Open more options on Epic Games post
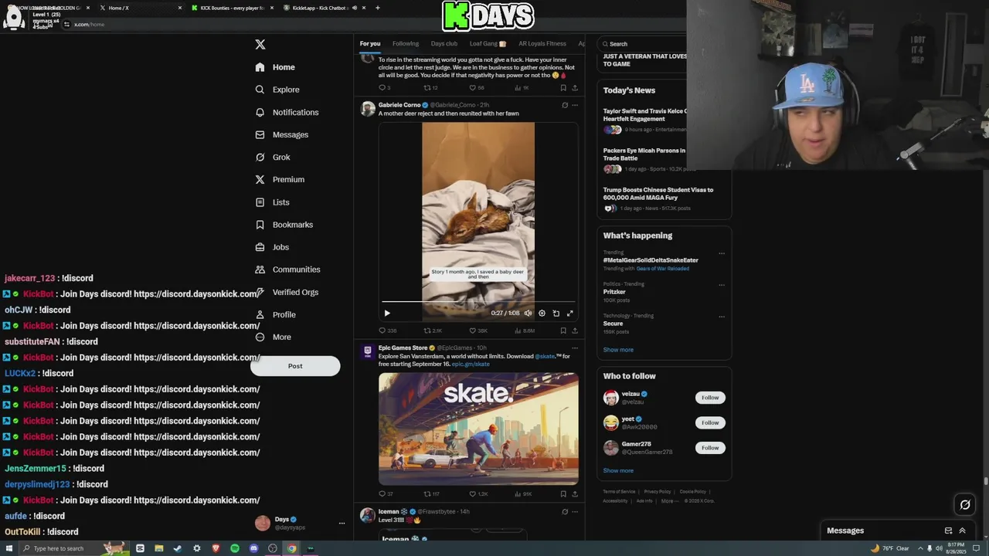989x556 pixels. pyautogui.click(x=574, y=348)
